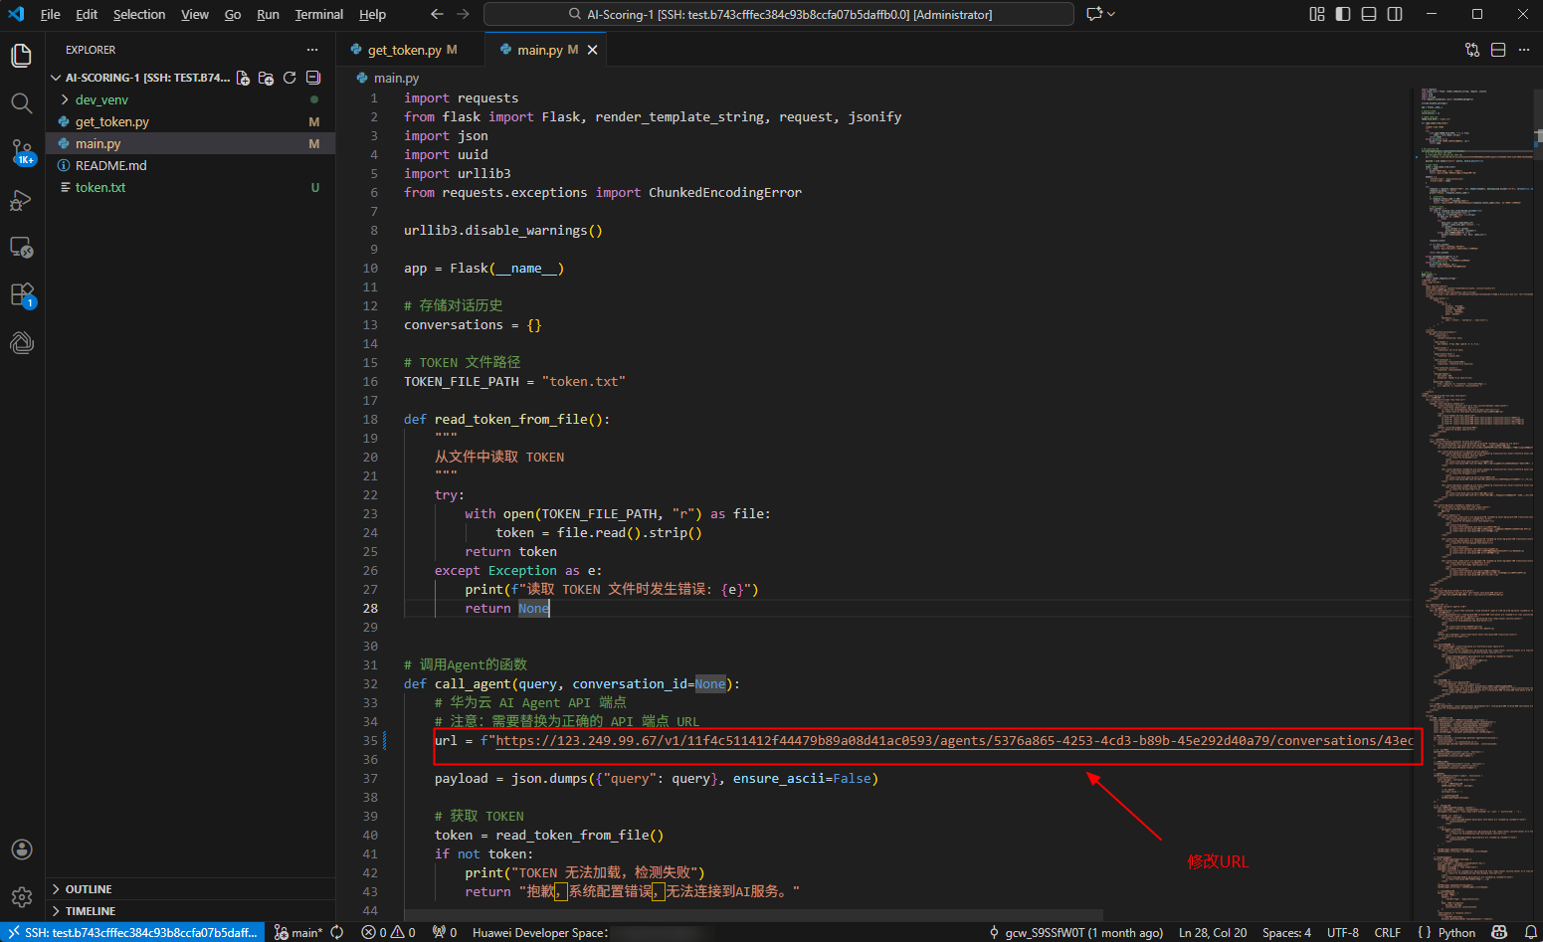Viewport: 1543px width, 942px height.
Task: Open the Help menu
Action: 373,14
